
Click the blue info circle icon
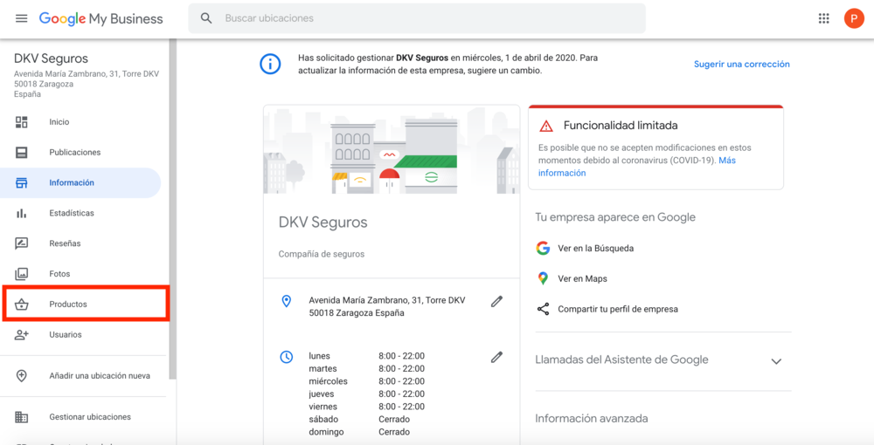[x=270, y=65]
